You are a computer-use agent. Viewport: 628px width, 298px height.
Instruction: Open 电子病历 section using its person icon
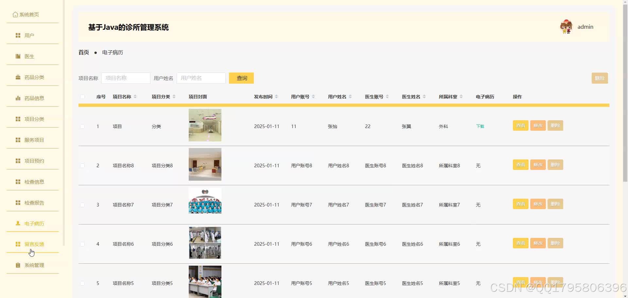click(x=18, y=223)
